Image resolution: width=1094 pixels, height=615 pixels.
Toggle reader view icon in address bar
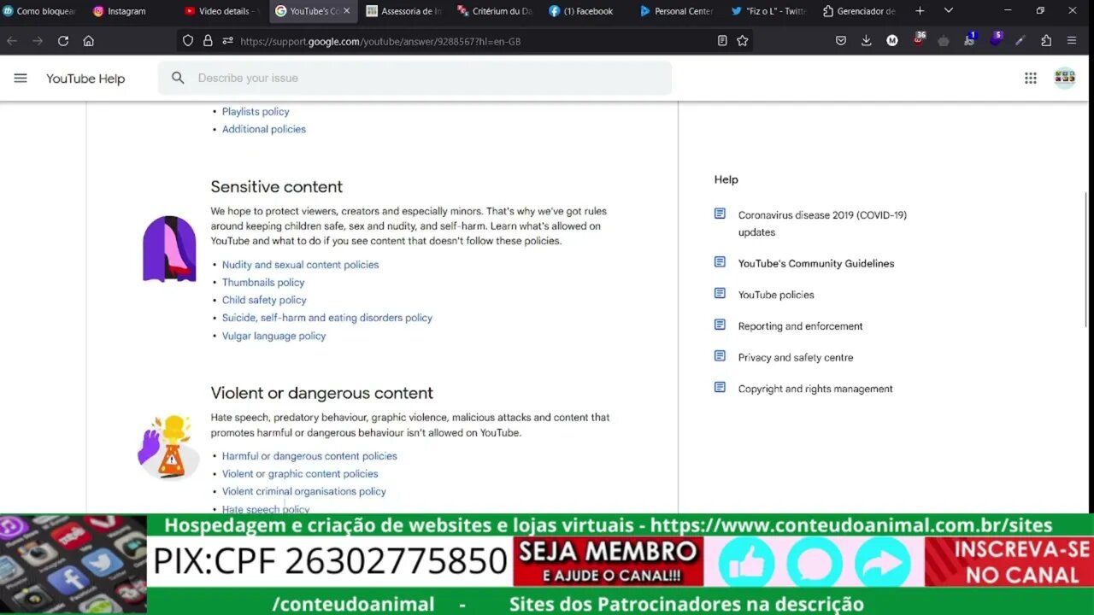coord(722,41)
